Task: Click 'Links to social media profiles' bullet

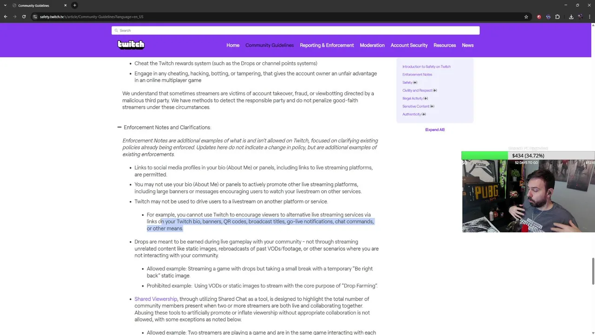Action: click(253, 171)
